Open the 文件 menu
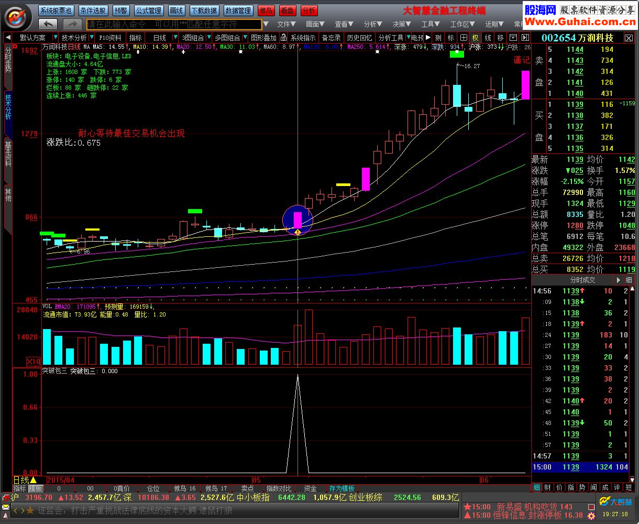This screenshot has width=639, height=524. (x=286, y=24)
